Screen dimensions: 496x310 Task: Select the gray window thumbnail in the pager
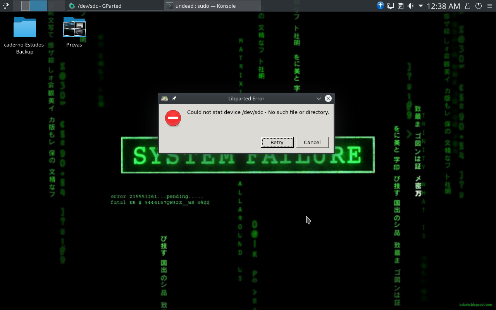[26, 5]
